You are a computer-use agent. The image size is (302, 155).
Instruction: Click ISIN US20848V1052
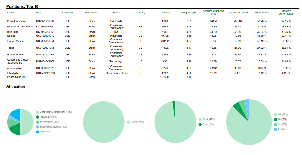pyautogui.click(x=46, y=61)
